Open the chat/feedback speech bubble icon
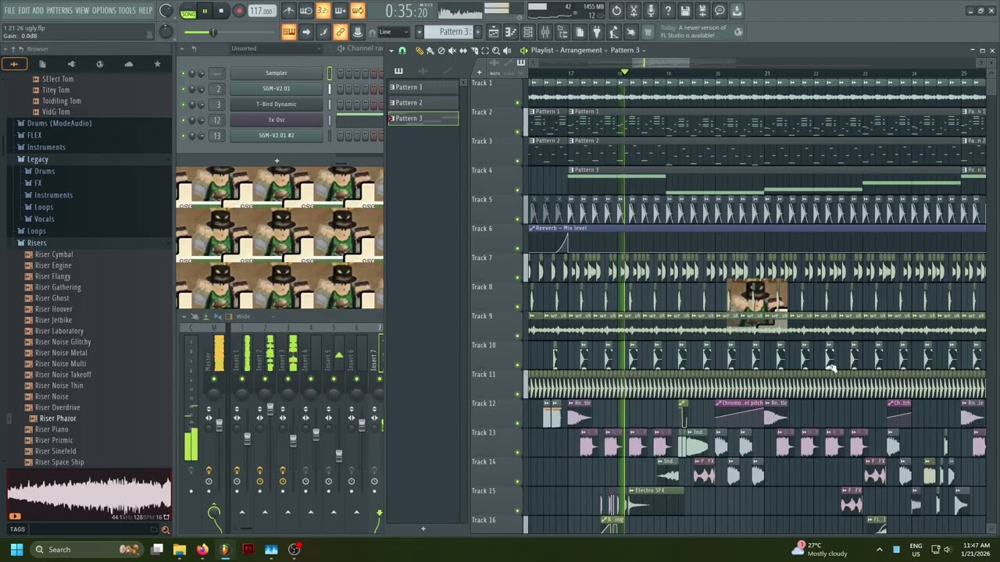The image size is (1000, 562). click(720, 11)
